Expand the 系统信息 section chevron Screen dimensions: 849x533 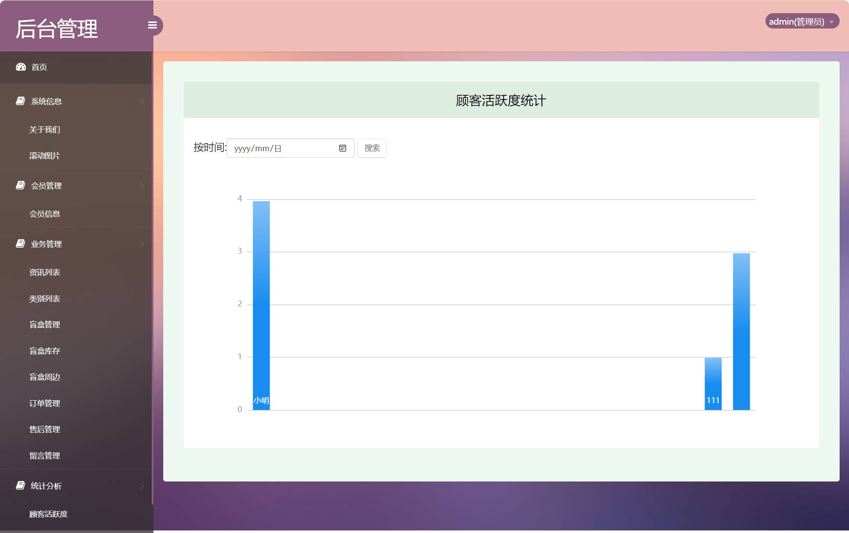pyautogui.click(x=142, y=101)
